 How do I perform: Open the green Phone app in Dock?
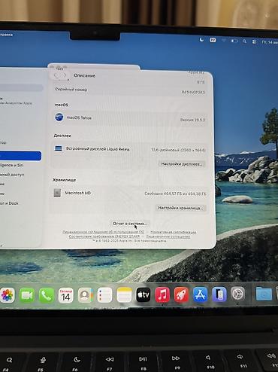coord(47,295)
